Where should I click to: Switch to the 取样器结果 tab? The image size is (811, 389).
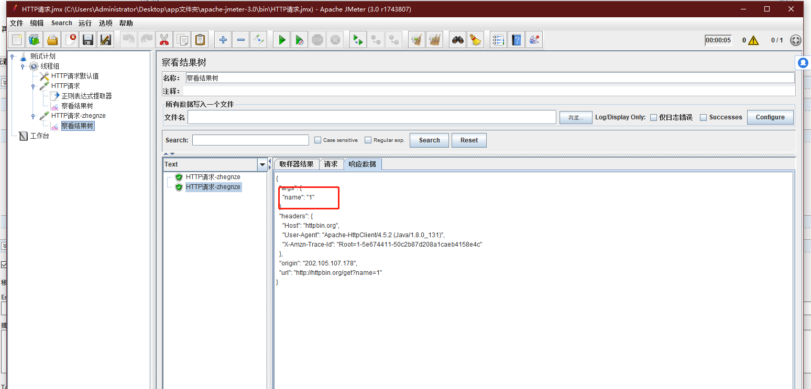point(297,164)
